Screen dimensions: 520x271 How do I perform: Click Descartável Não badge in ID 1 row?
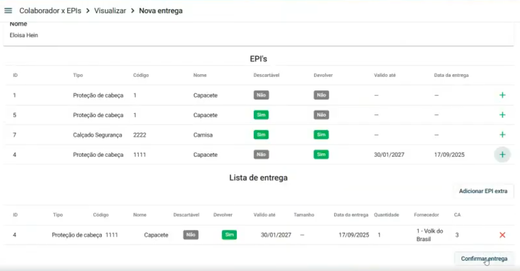pos(261,95)
